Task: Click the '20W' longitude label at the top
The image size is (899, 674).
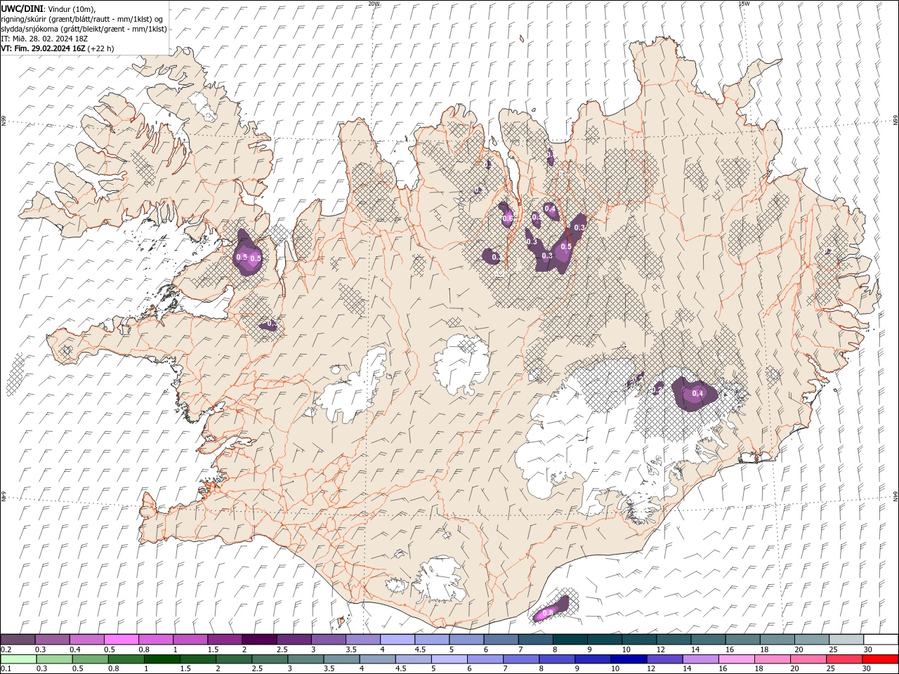Action: click(x=374, y=3)
